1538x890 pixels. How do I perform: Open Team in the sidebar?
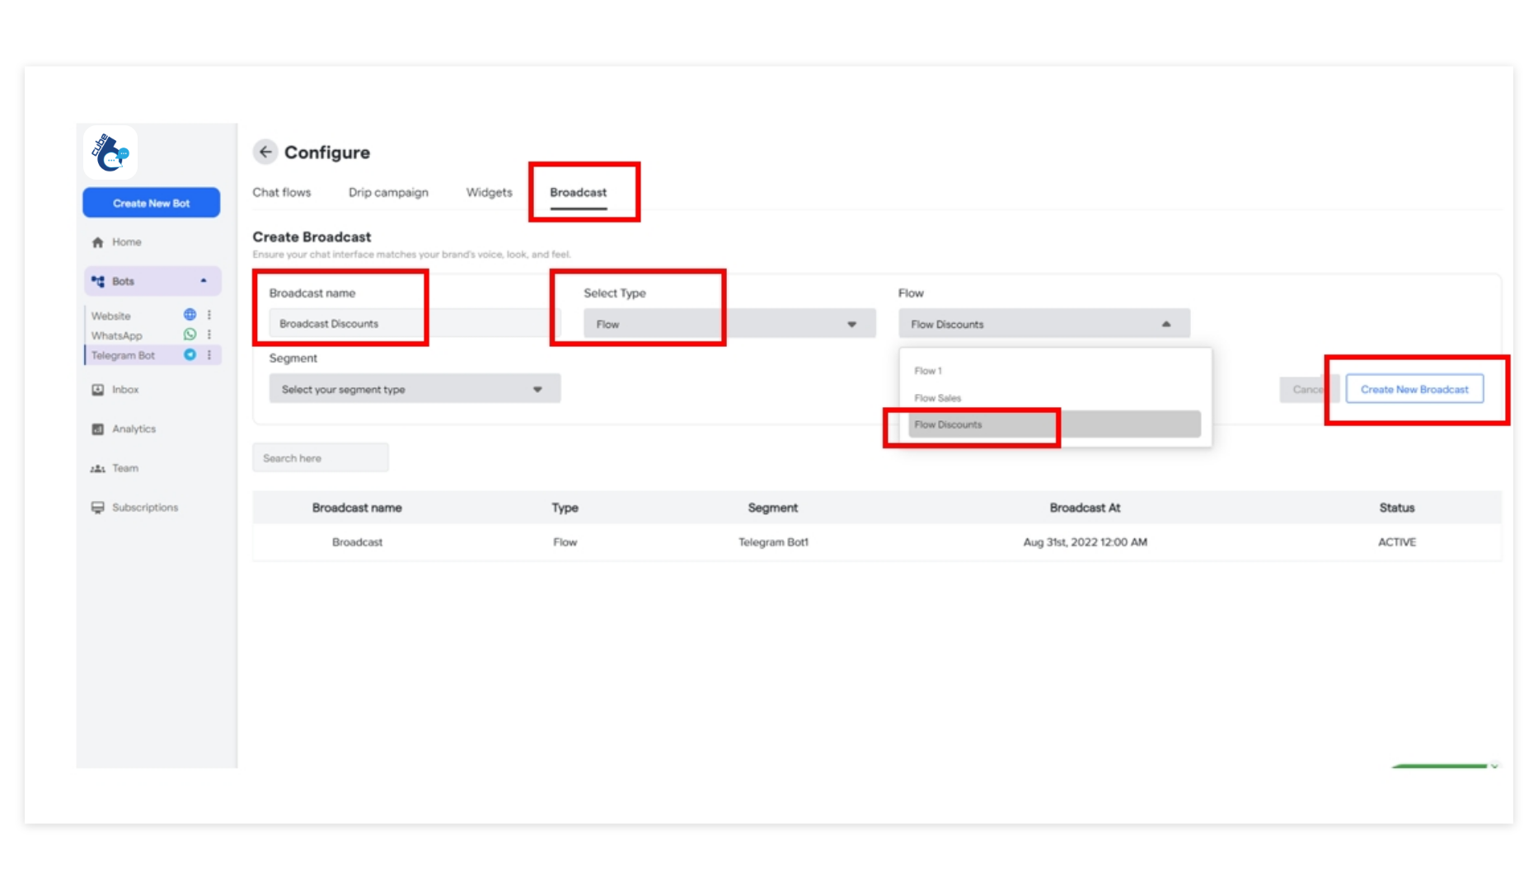(125, 469)
